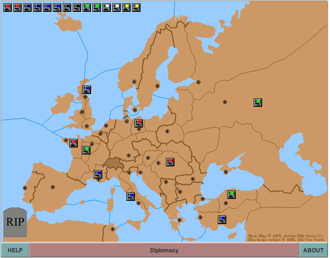
Task: Pick the French army piece from the palette
Action: [x=57, y=8]
